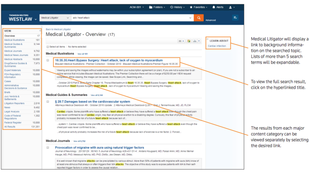Select FDA Regulatory Information sidebar item
Viewport: 310px width, 174px height.
coord(13,76)
